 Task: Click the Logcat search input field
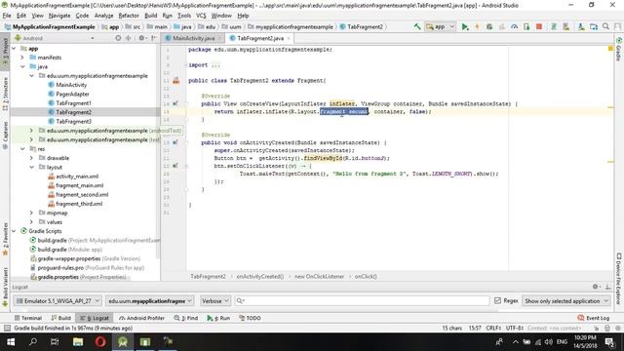point(362,301)
